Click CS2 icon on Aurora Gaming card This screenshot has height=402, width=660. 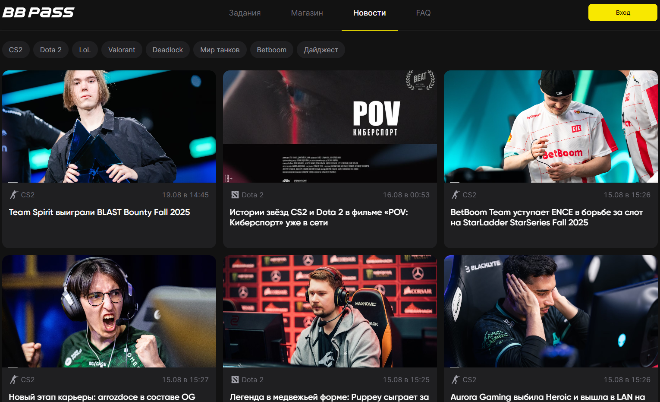click(x=456, y=380)
